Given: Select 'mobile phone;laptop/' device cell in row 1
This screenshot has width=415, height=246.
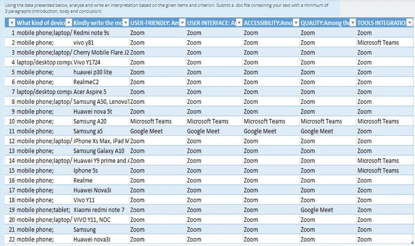Looking at the screenshot, I should [44, 33].
